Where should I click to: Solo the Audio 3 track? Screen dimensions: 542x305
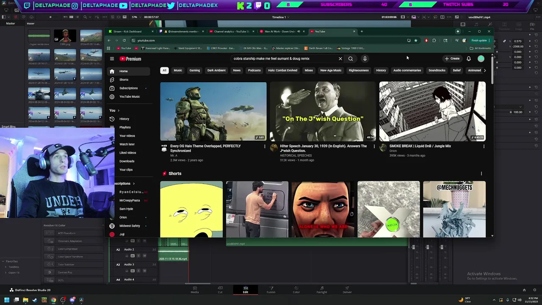point(138,271)
